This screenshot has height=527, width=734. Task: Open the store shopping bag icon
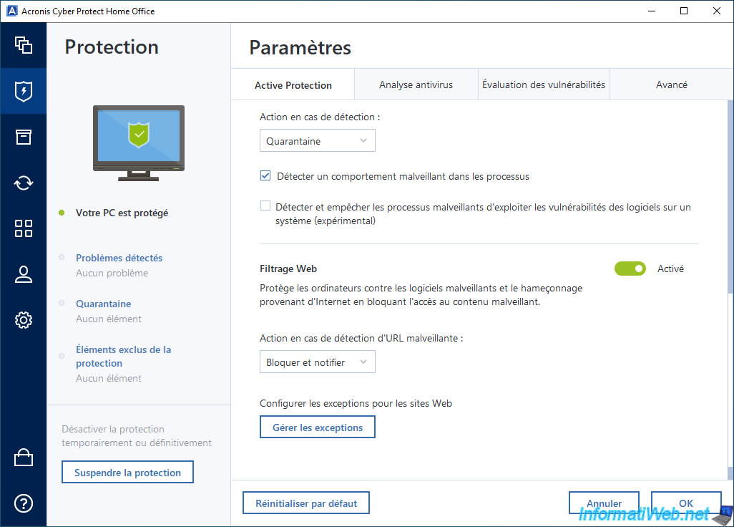24,458
